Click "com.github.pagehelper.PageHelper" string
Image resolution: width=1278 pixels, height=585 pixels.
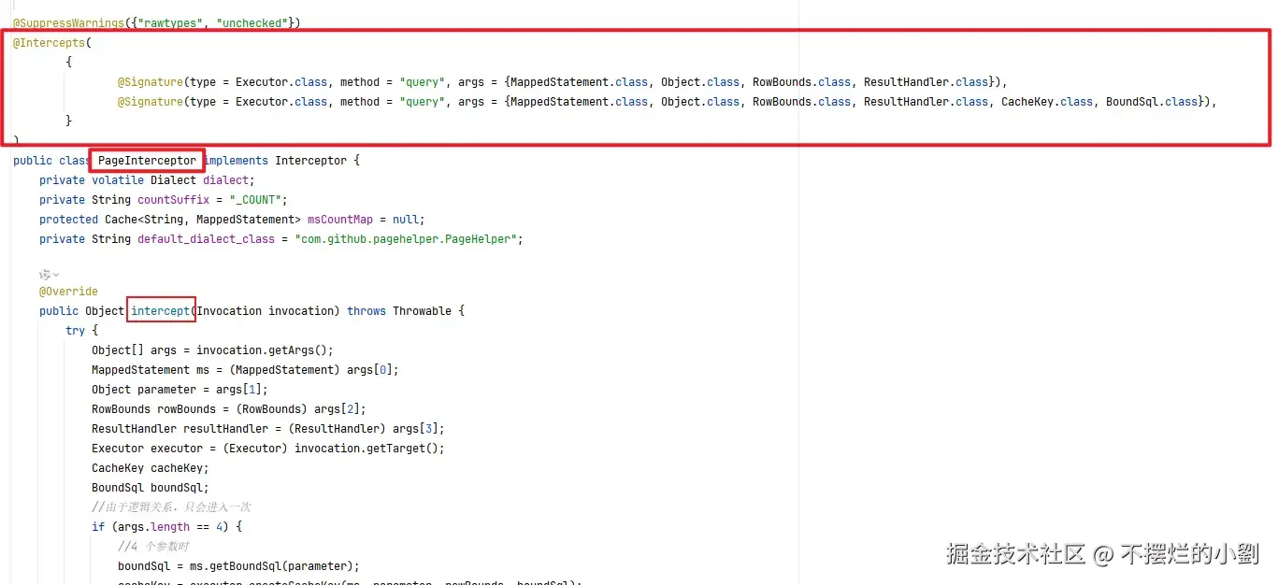(406, 239)
